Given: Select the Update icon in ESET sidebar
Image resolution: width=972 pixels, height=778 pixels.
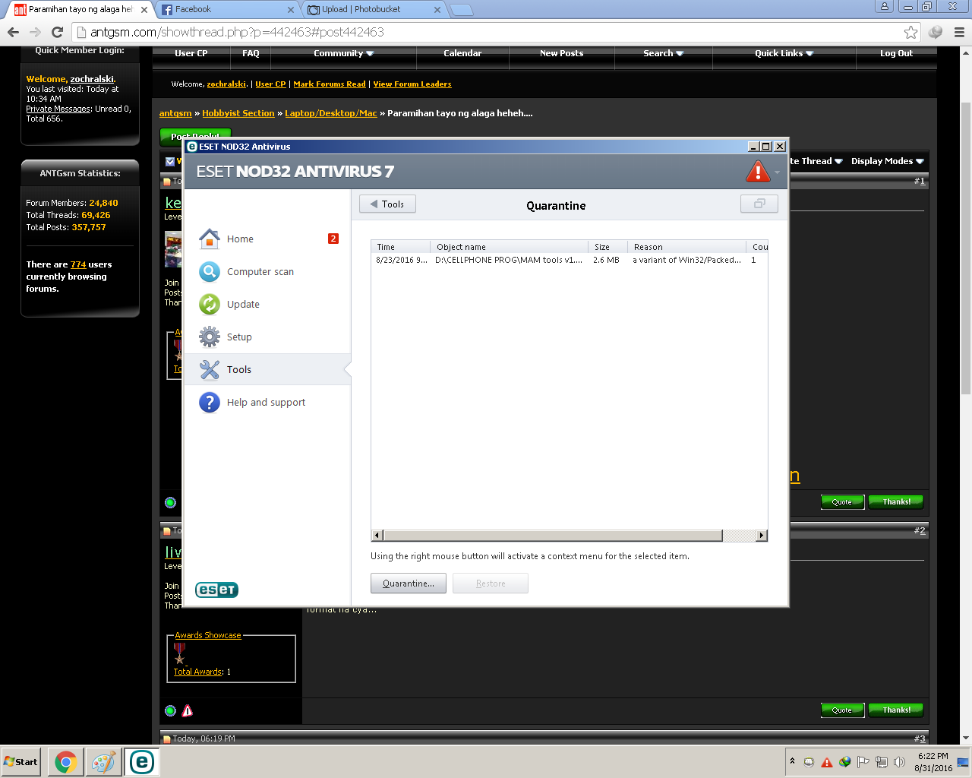Looking at the screenshot, I should [210, 305].
